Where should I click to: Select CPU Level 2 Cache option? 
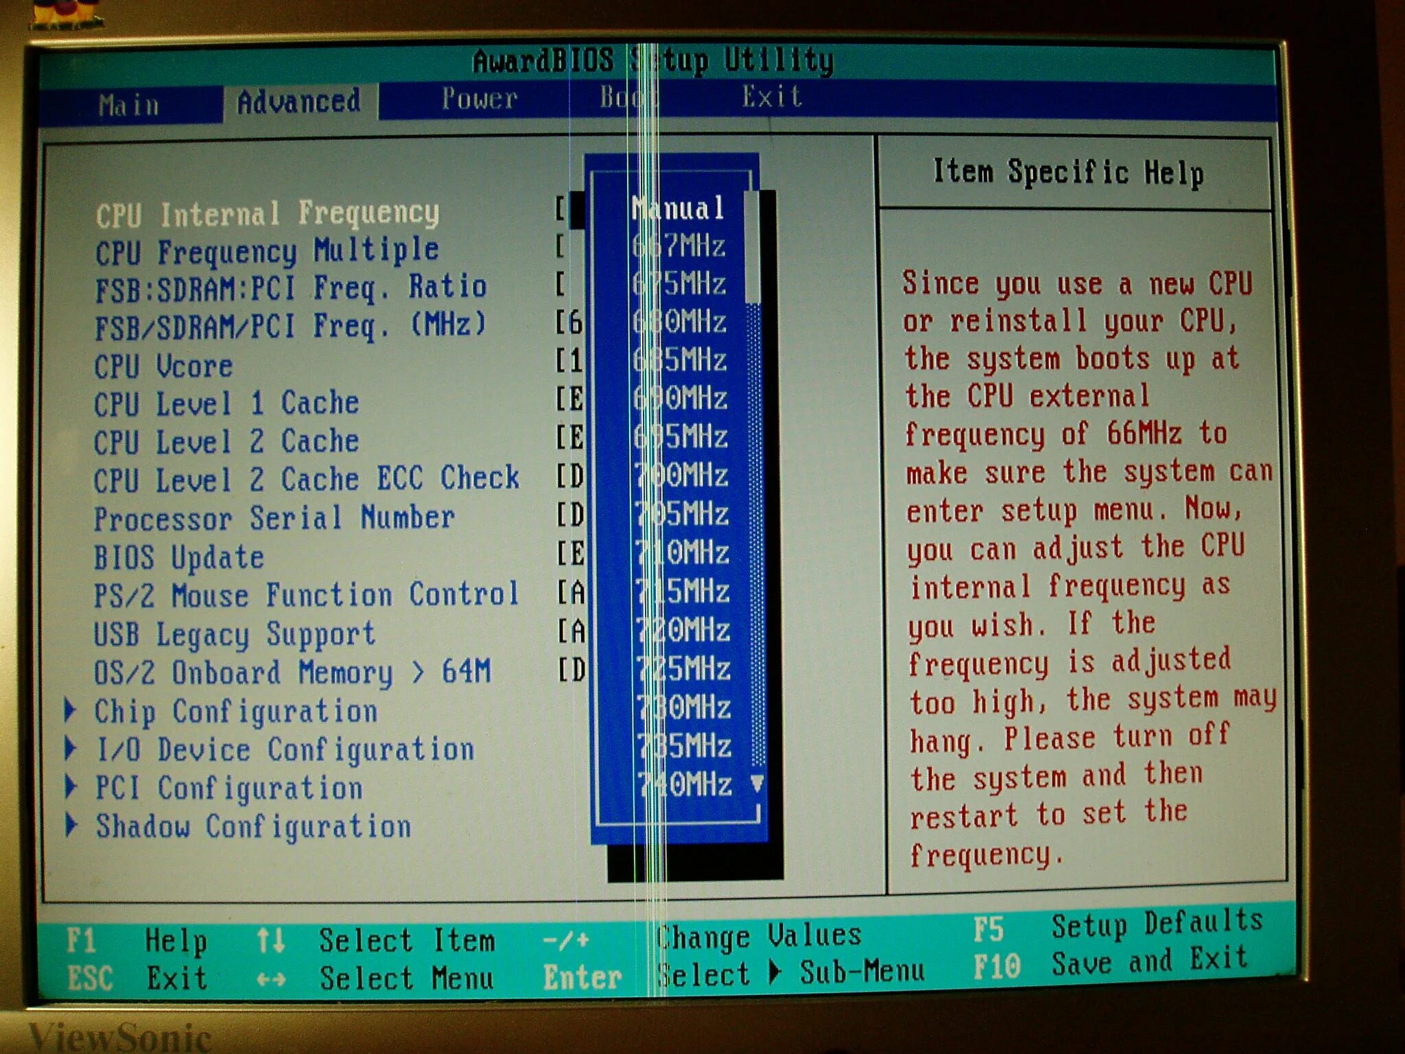[226, 441]
